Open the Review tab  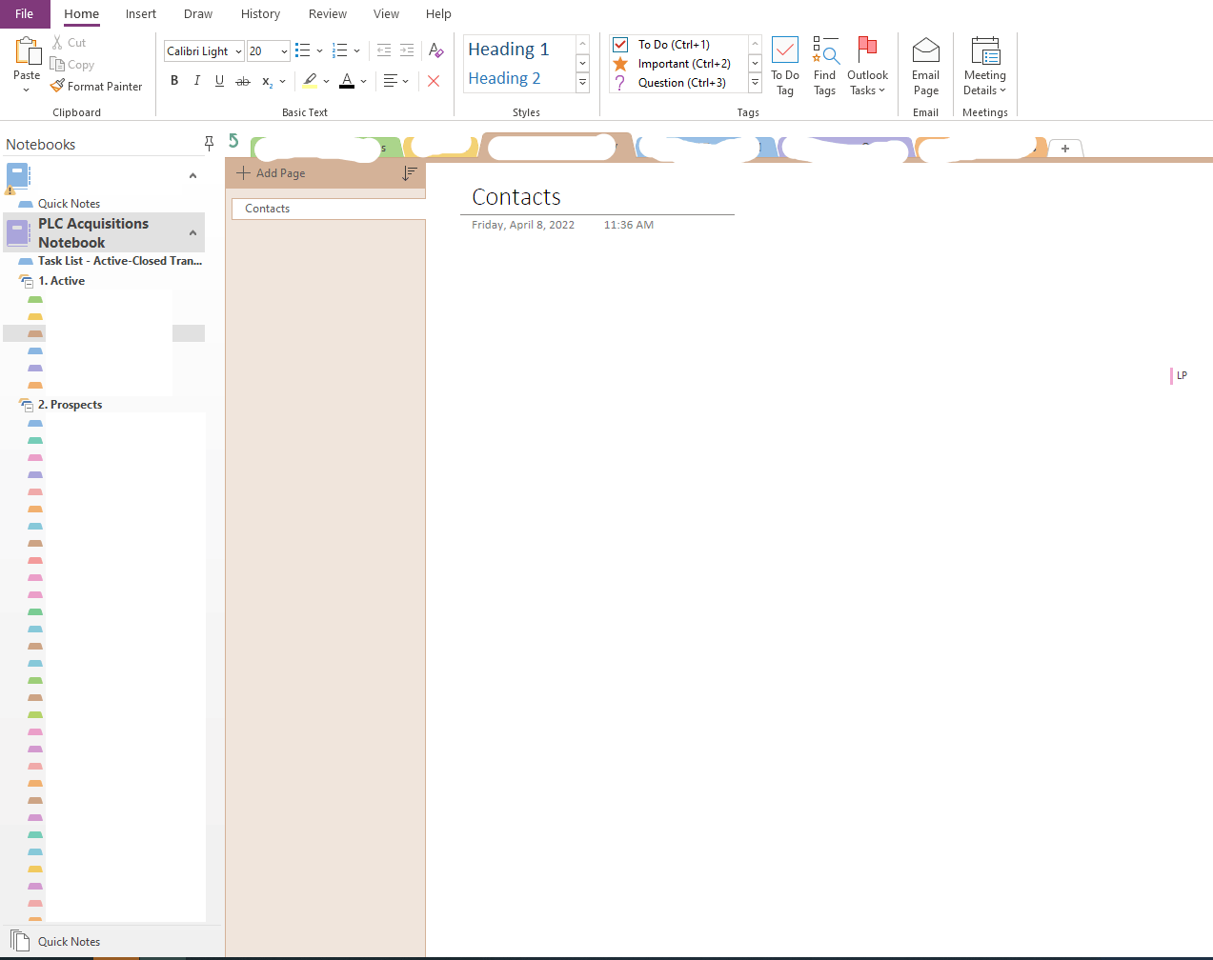coord(327,13)
